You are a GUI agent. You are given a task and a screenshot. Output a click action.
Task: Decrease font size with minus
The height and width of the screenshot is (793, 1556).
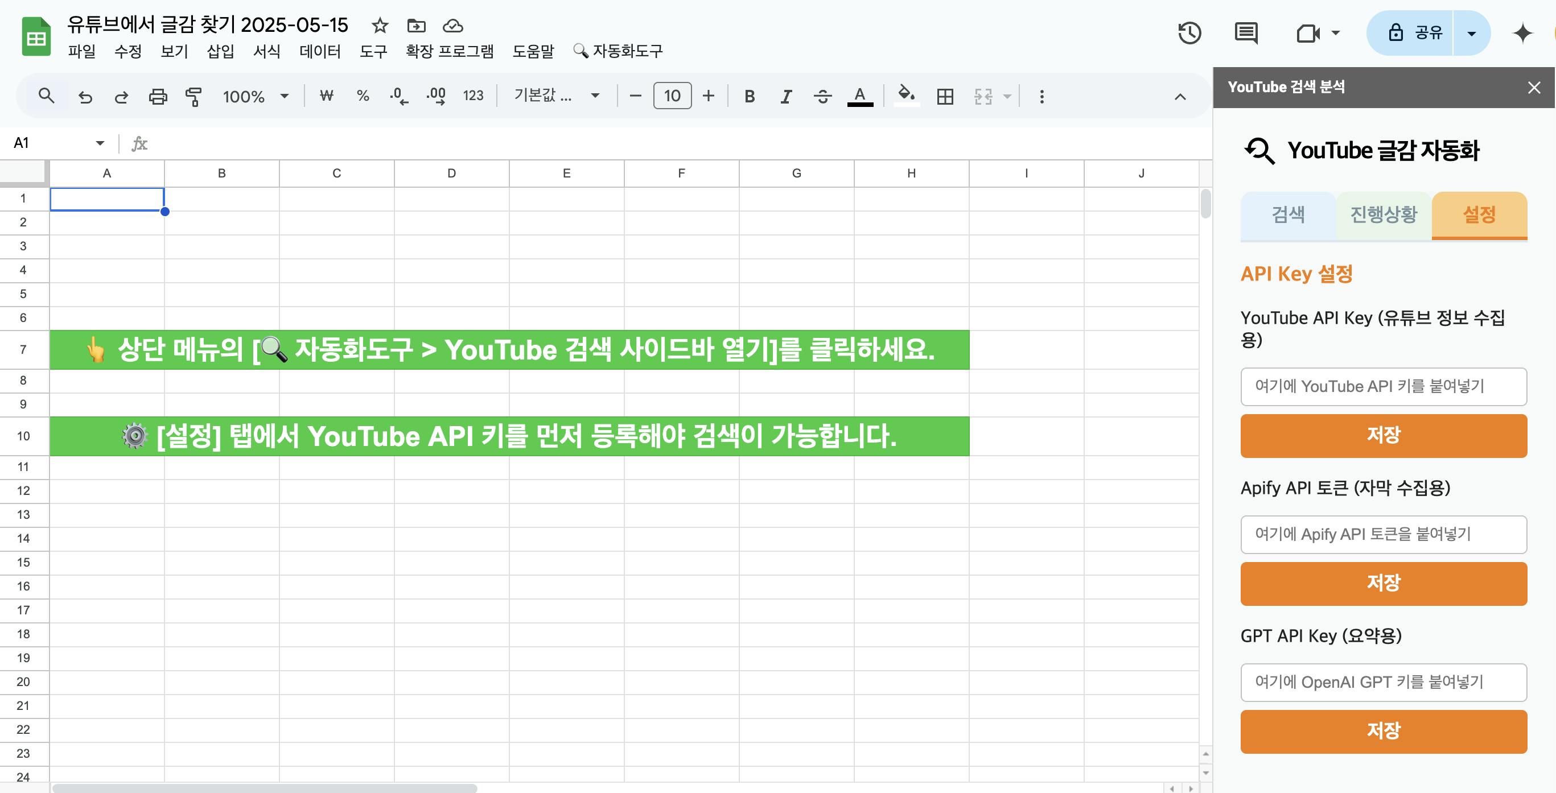635,96
